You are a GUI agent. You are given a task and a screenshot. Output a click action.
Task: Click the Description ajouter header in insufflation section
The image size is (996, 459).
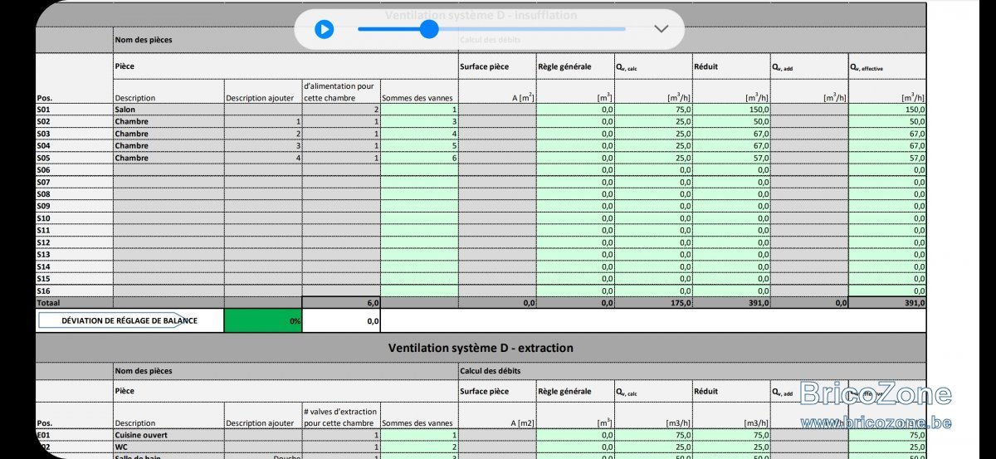pos(260,98)
